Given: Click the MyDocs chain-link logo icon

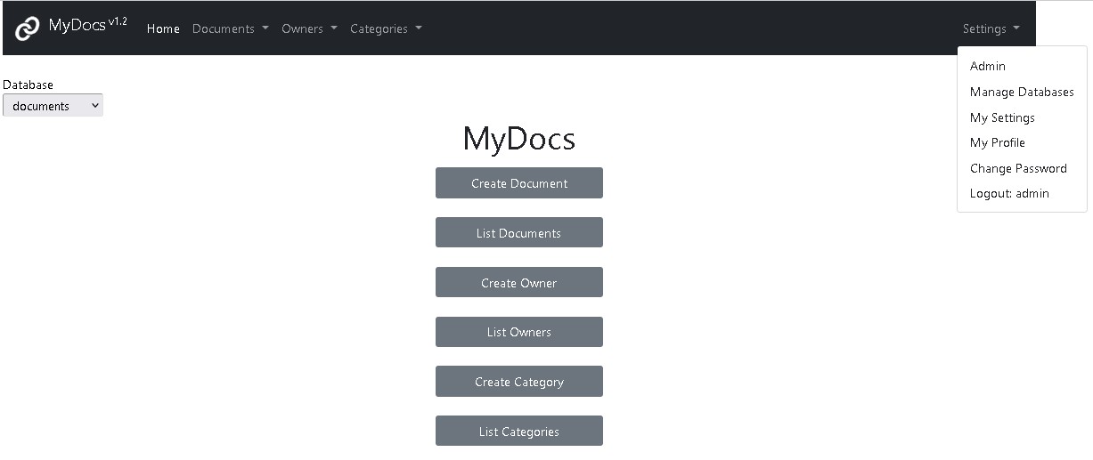Looking at the screenshot, I should click(x=28, y=28).
